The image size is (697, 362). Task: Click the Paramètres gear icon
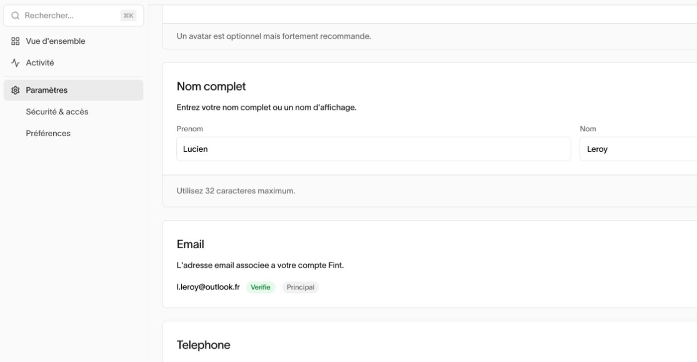coord(15,90)
